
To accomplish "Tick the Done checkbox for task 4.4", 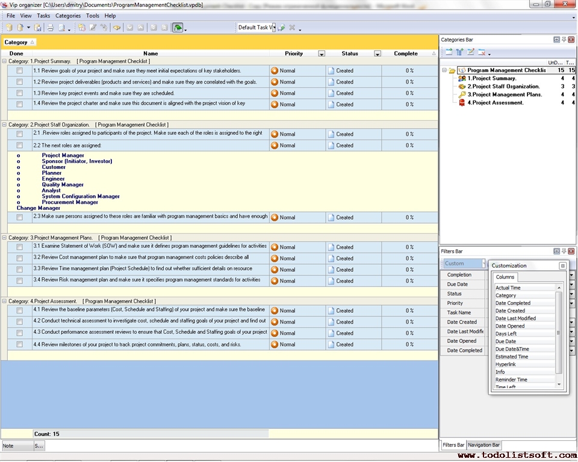I will (19, 344).
